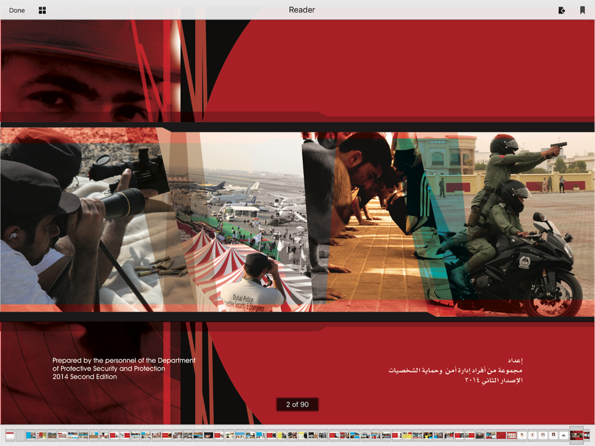
Task: Open the page thumbnails grid view
Action: point(42,10)
